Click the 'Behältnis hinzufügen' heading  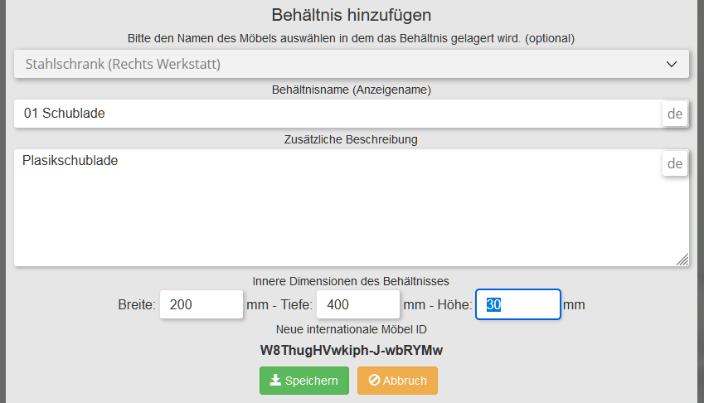pos(352,14)
